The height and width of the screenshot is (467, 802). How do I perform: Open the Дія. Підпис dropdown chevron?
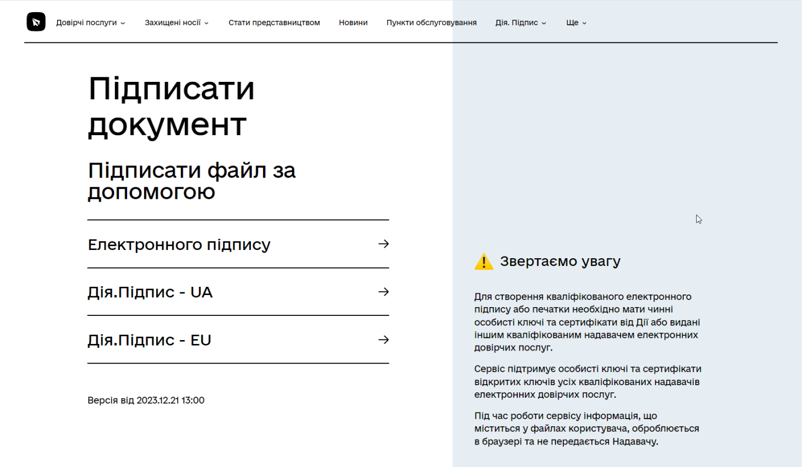544,23
